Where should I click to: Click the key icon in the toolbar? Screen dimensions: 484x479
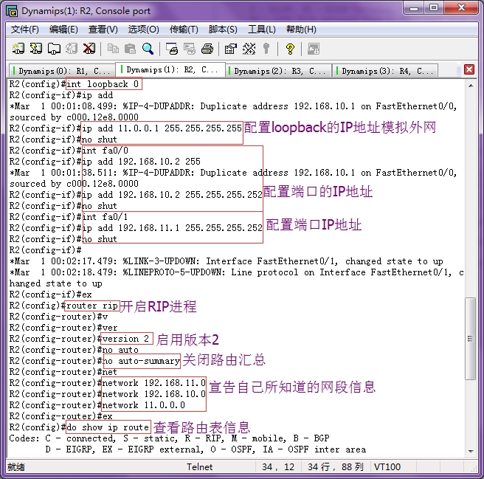266,49
